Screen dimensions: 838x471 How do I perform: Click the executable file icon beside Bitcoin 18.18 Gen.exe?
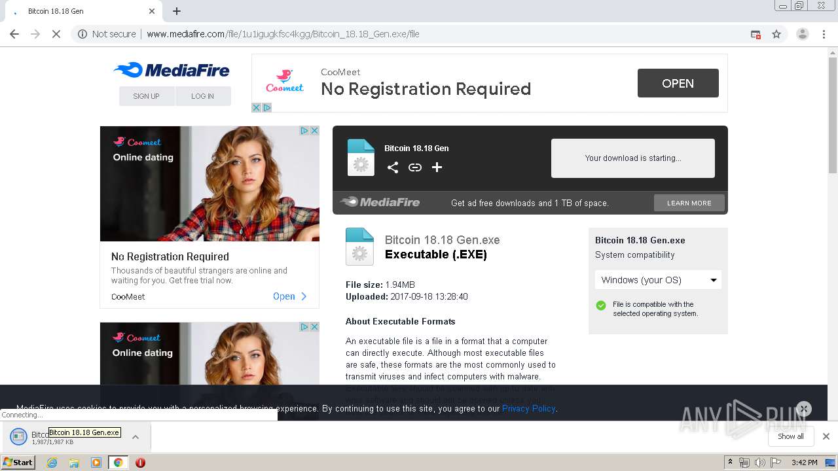click(359, 247)
